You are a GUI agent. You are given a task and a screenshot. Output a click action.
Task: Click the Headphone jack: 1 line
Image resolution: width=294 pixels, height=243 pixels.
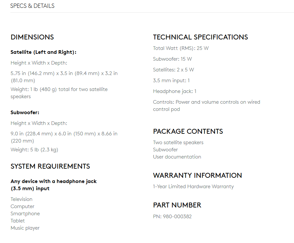(x=175, y=91)
